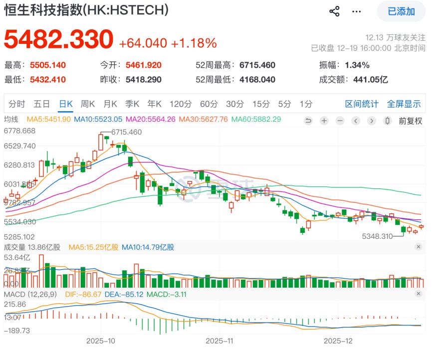Reset chart view with undo arrow icon
Image resolution: width=432 pixels, height=350 pixels.
(309, 121)
